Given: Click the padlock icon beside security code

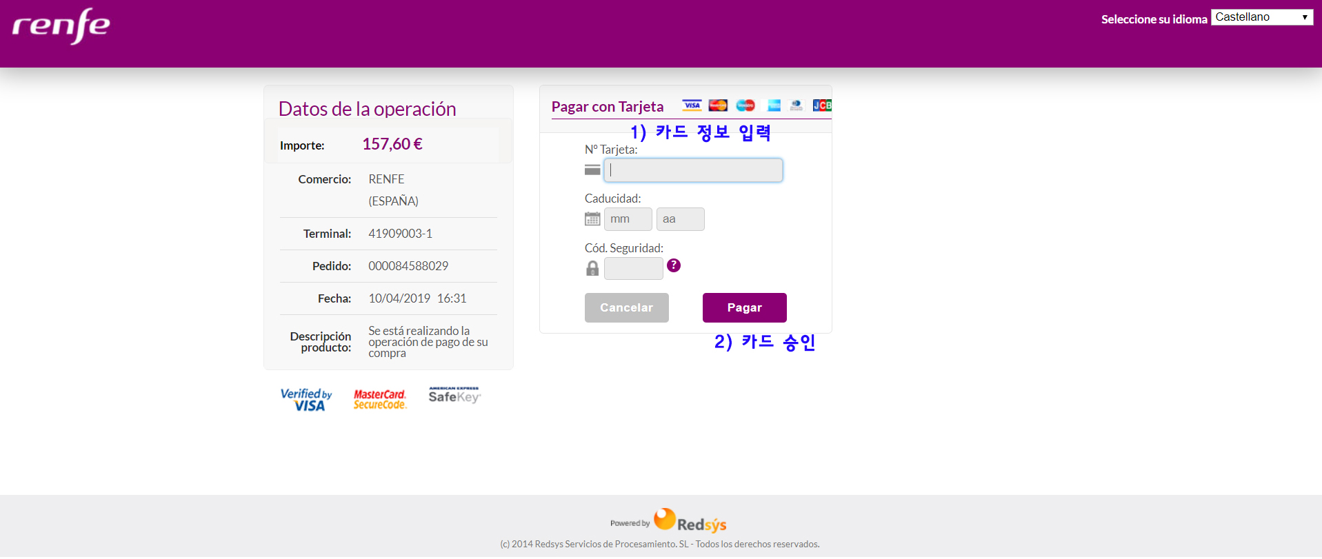Looking at the screenshot, I should (592, 268).
